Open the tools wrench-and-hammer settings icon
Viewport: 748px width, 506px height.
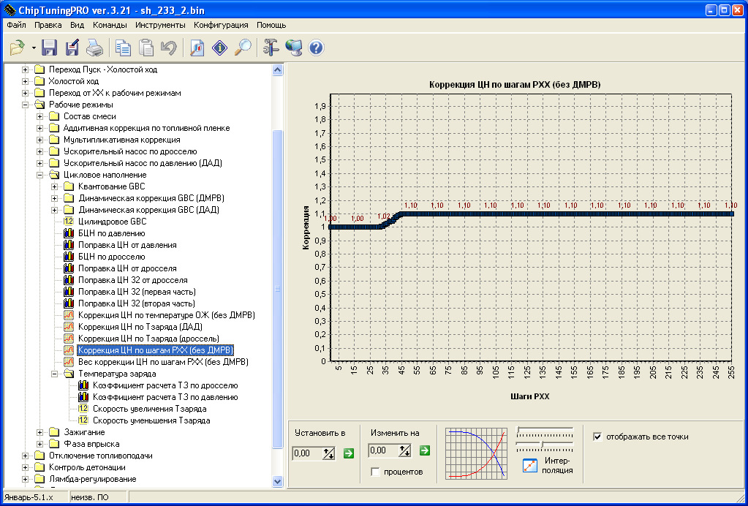[x=272, y=48]
